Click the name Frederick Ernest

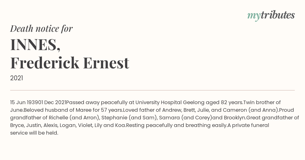point(70,63)
